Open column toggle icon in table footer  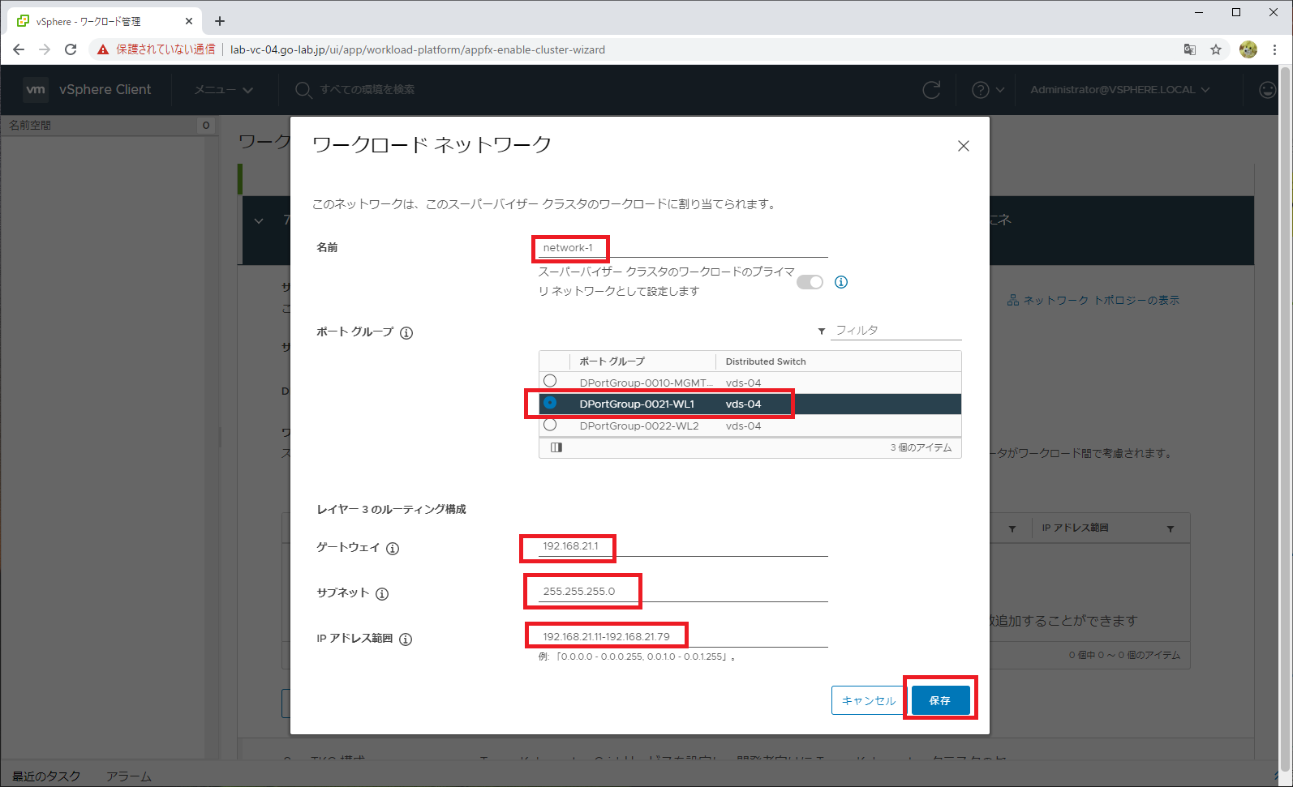pyautogui.click(x=556, y=447)
